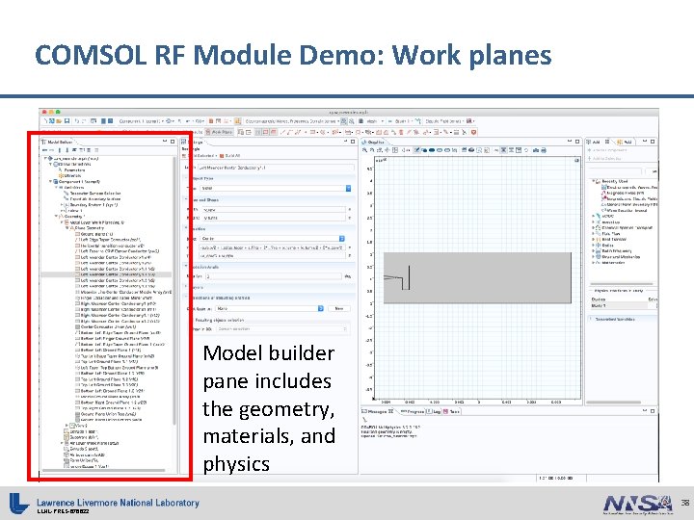The height and width of the screenshot is (520, 694).
Task: Open the Progress tab
Action: point(412,411)
